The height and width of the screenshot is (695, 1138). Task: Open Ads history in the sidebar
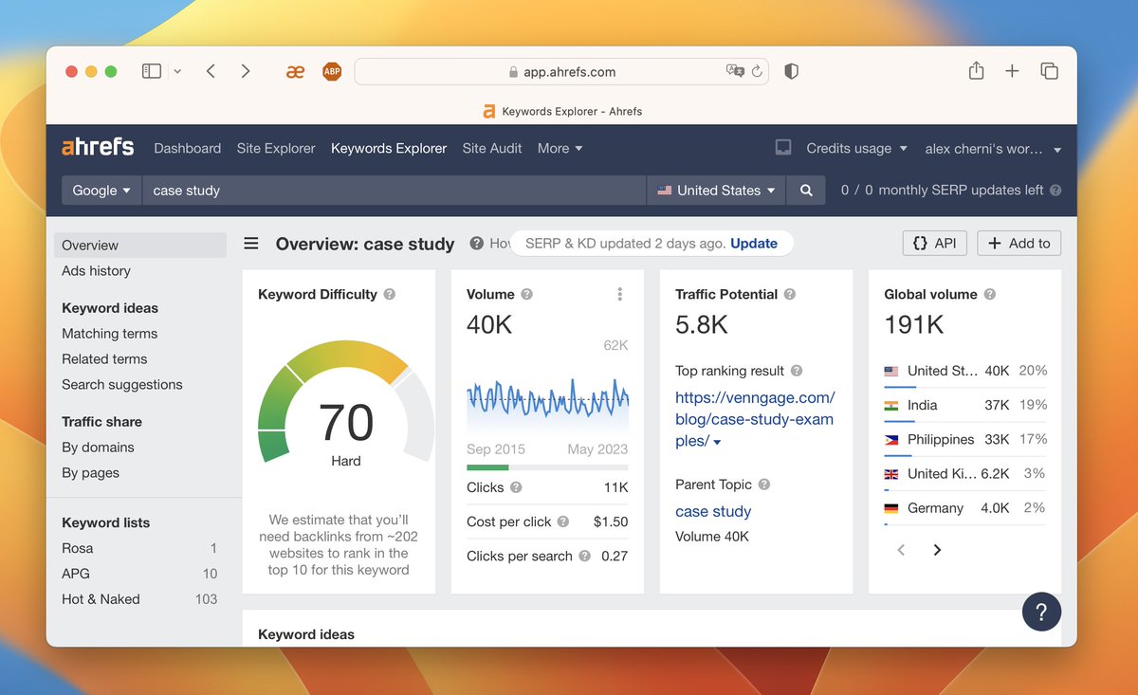[x=96, y=270]
